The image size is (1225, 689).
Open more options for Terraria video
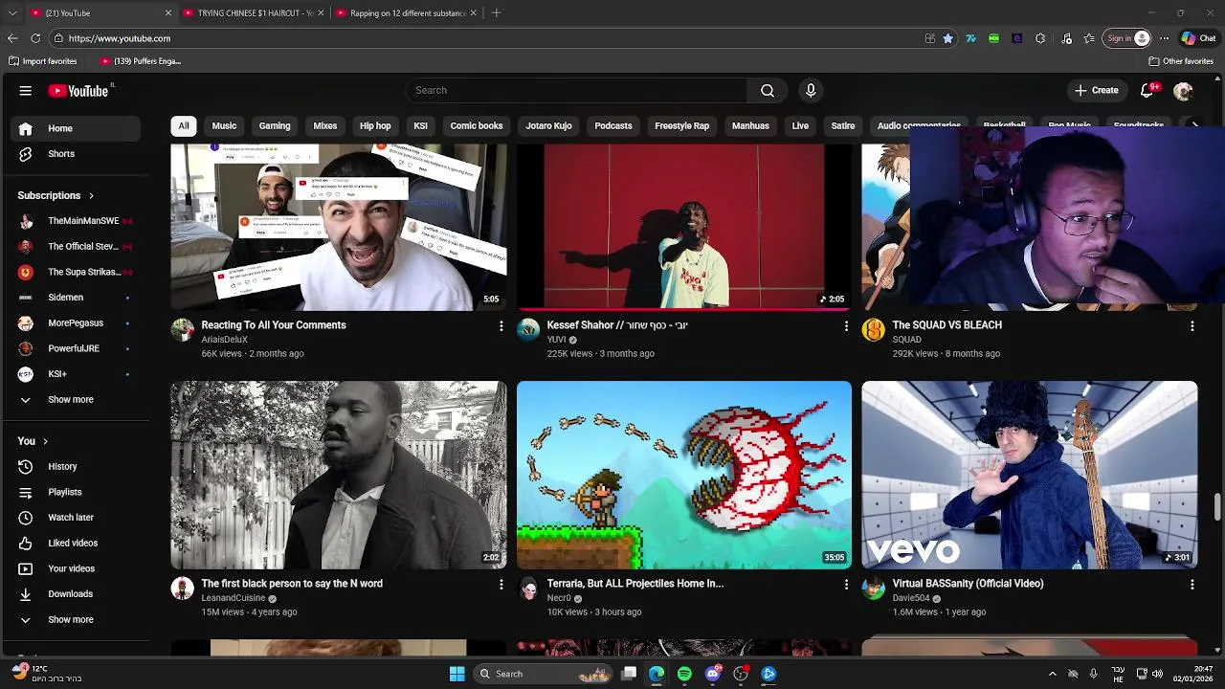pyautogui.click(x=846, y=585)
